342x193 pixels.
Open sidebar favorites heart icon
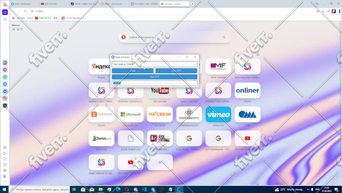5,159
